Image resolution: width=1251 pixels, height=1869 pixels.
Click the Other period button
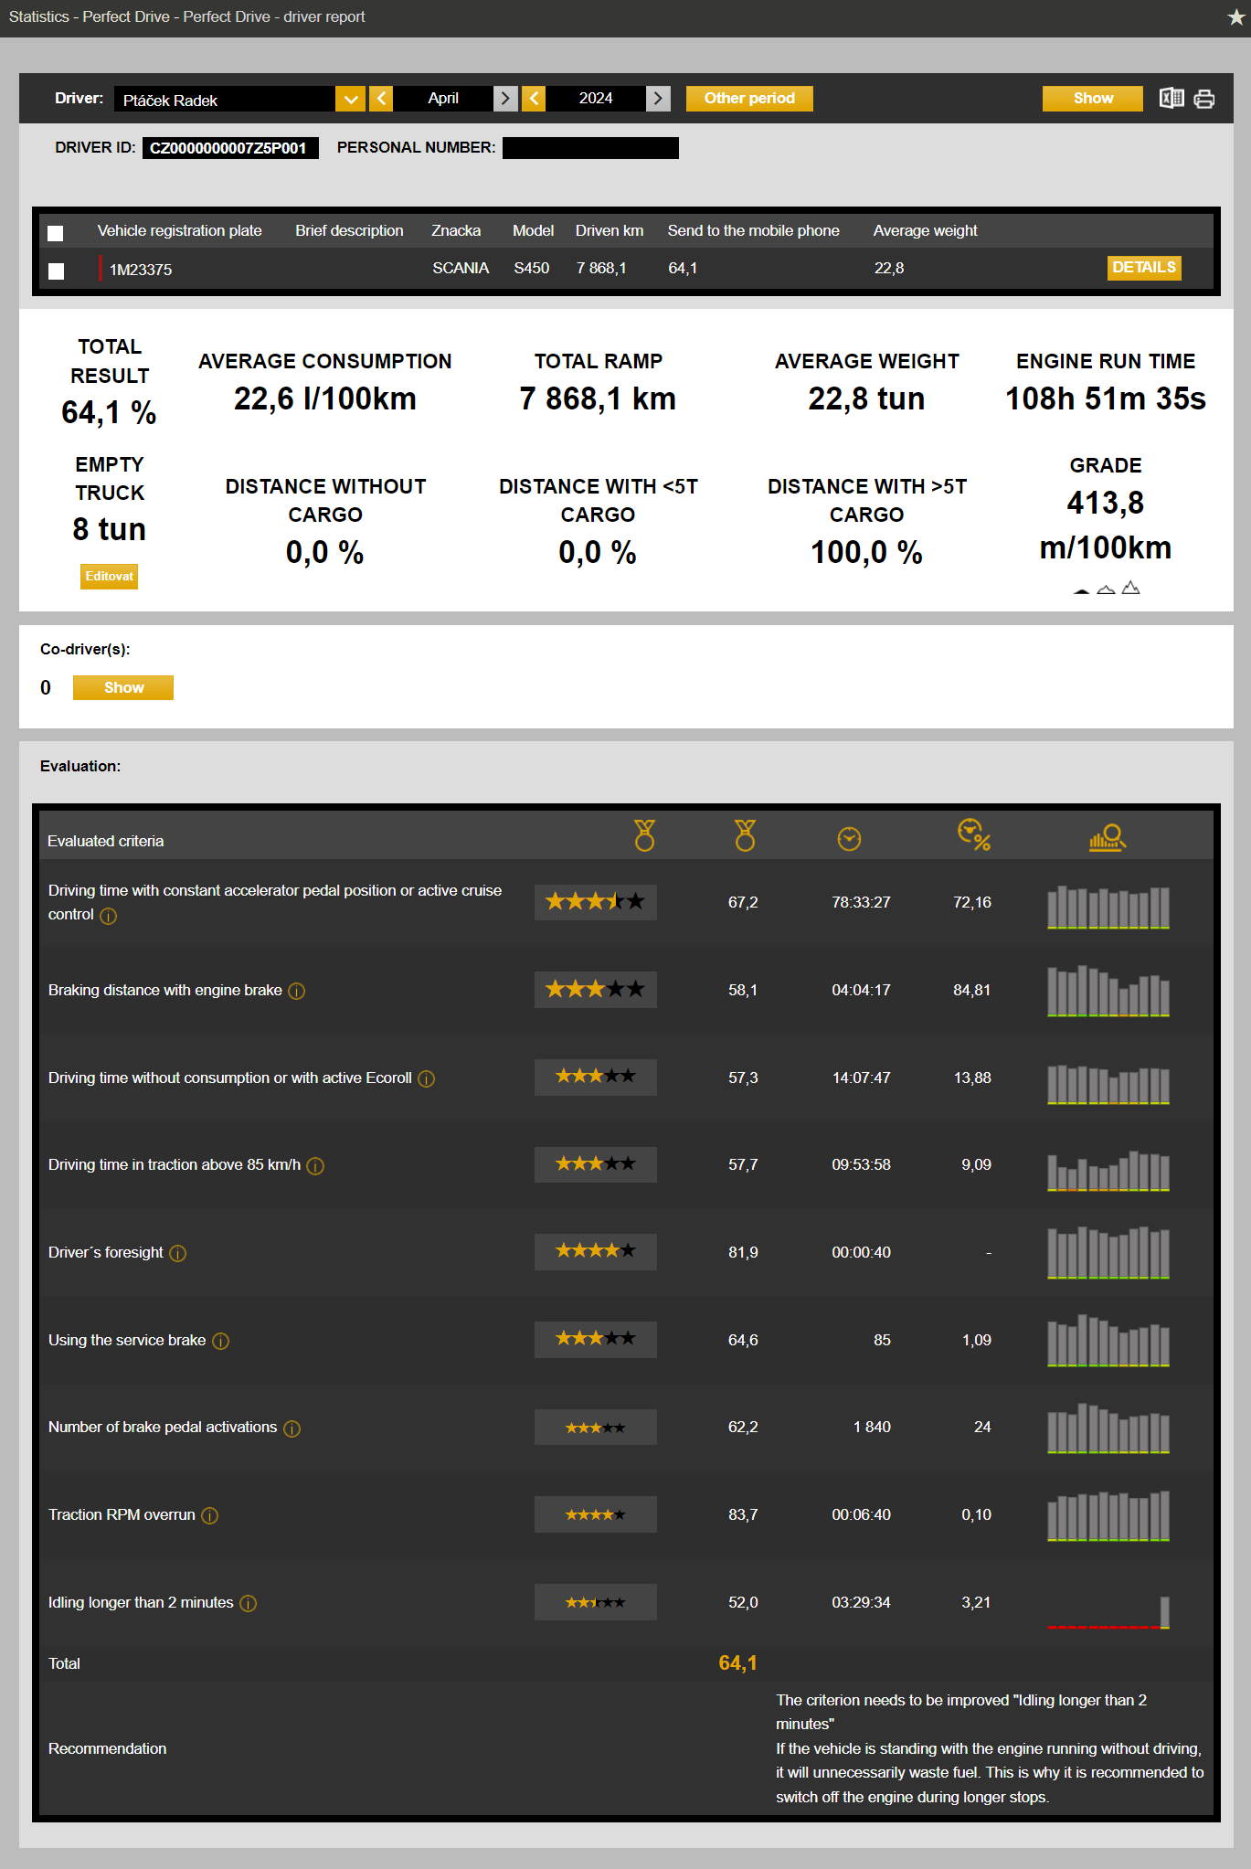click(x=749, y=99)
